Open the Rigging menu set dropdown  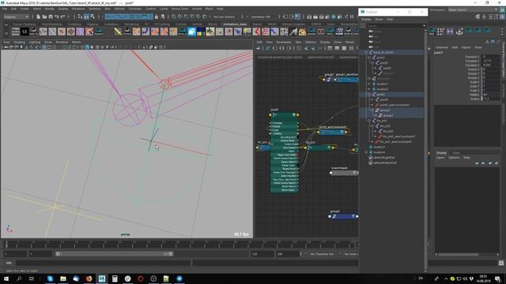[x=16, y=17]
